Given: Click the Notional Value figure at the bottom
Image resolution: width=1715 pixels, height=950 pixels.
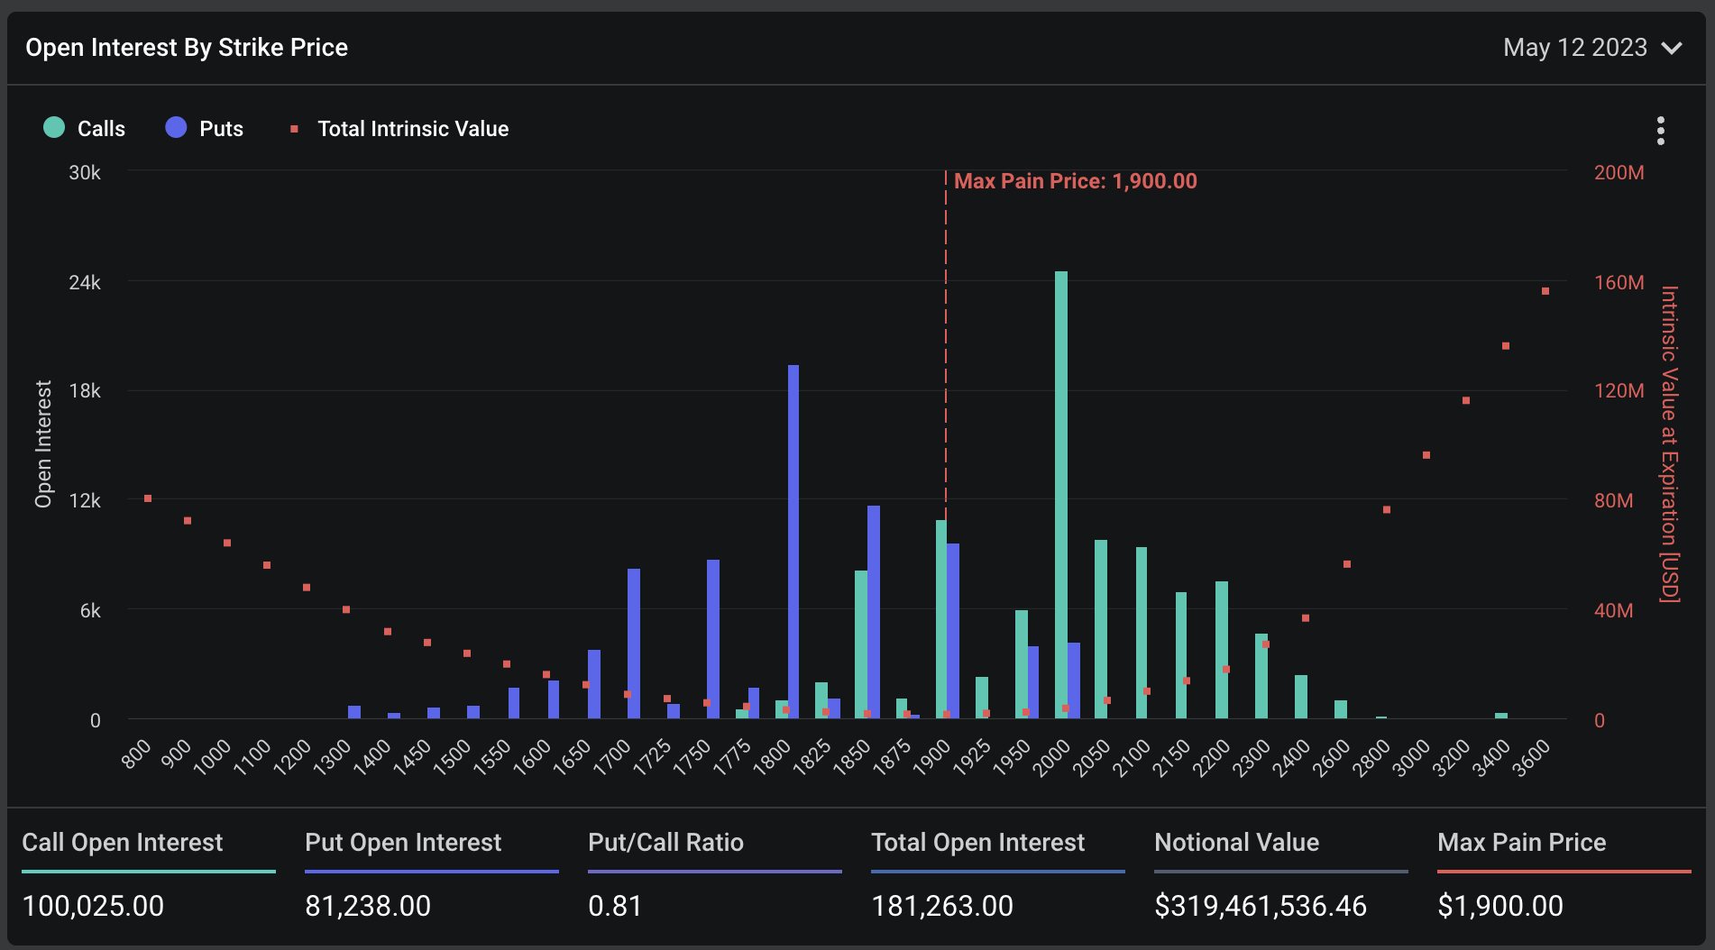Looking at the screenshot, I should (1261, 905).
